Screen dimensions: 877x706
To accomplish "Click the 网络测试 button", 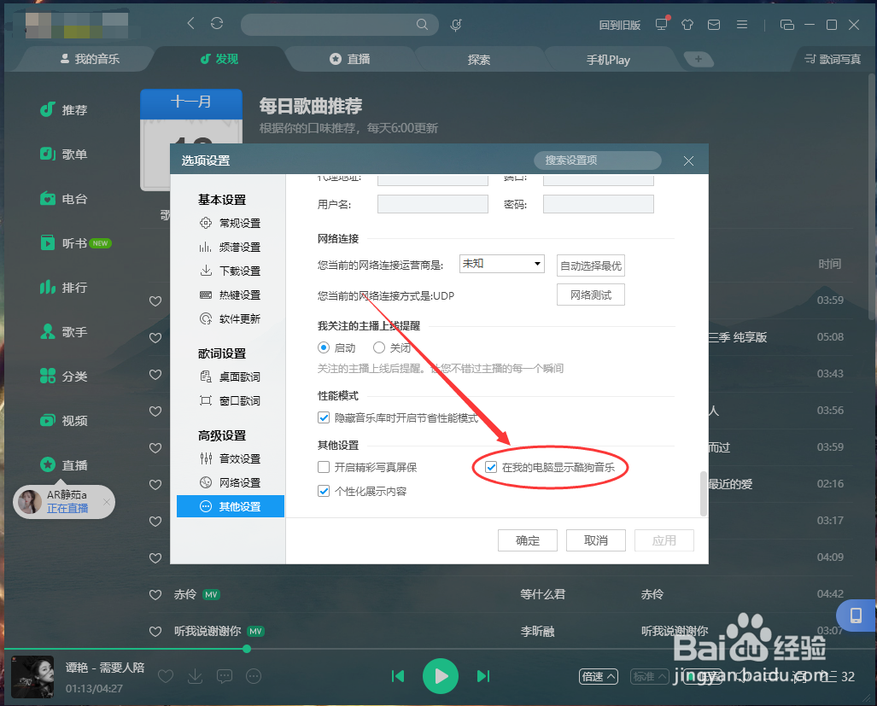I will pos(591,295).
